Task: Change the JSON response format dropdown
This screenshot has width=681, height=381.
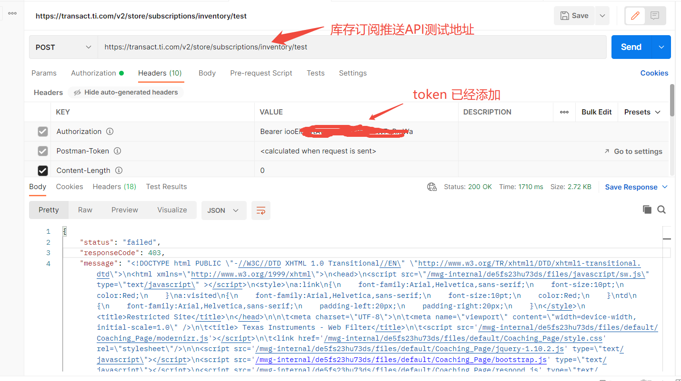Action: 224,210
